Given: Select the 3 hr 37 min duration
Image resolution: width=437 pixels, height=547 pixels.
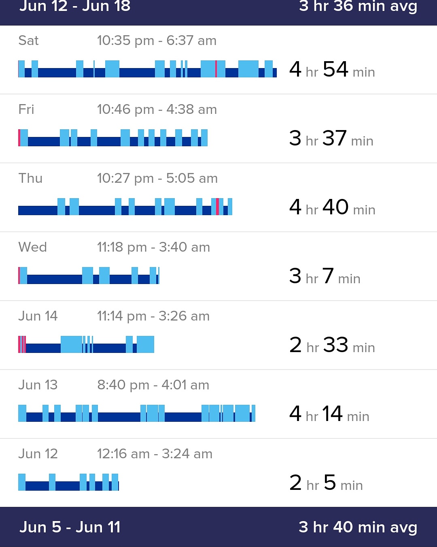Looking at the screenshot, I should tap(331, 139).
